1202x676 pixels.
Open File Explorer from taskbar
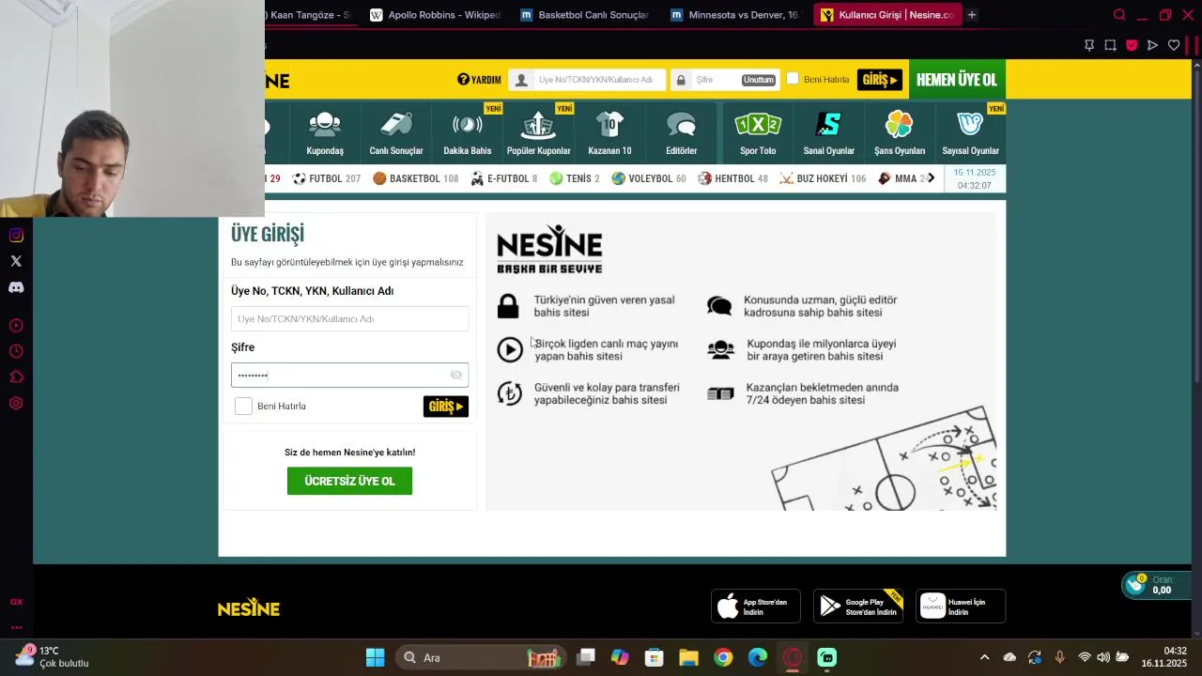click(688, 657)
